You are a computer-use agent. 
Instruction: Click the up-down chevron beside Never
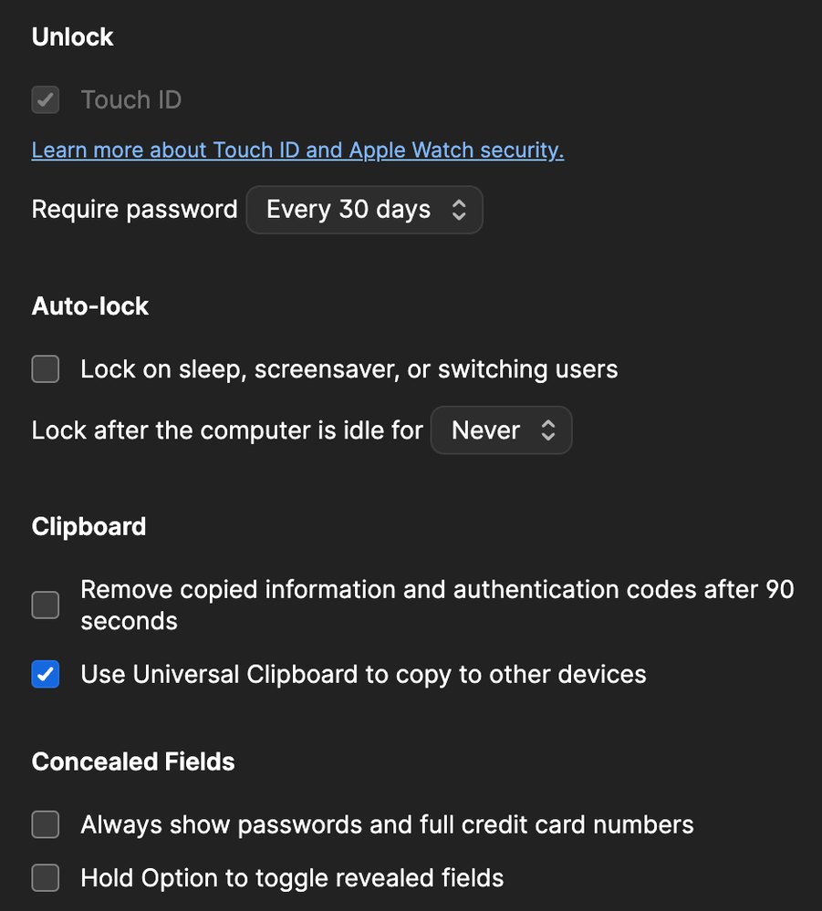click(548, 430)
